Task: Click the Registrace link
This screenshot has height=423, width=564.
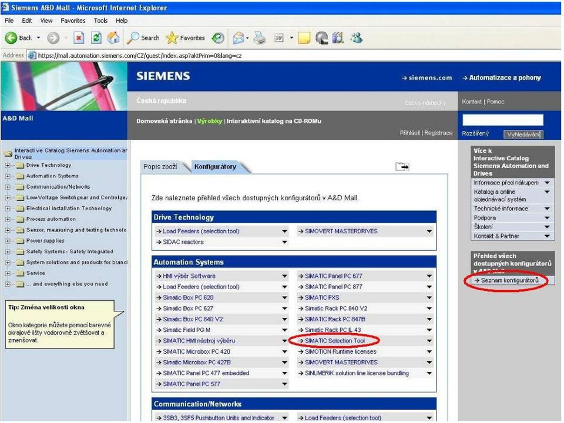Action: 438,133
